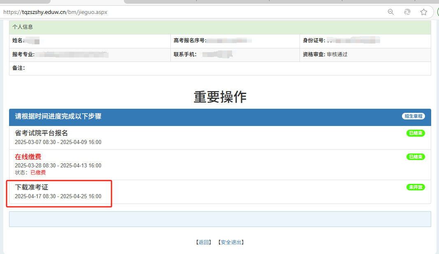Click the 审核通过 qualification result text
439x254 pixels.
click(x=337, y=55)
